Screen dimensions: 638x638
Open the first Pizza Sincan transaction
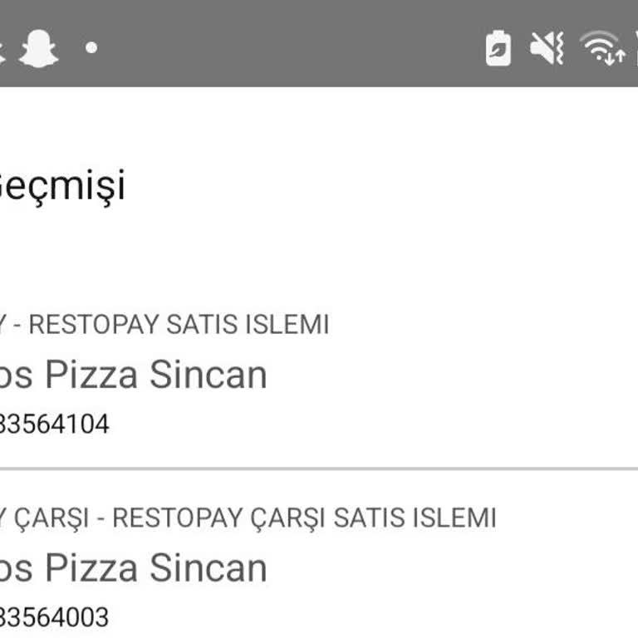[133, 374]
